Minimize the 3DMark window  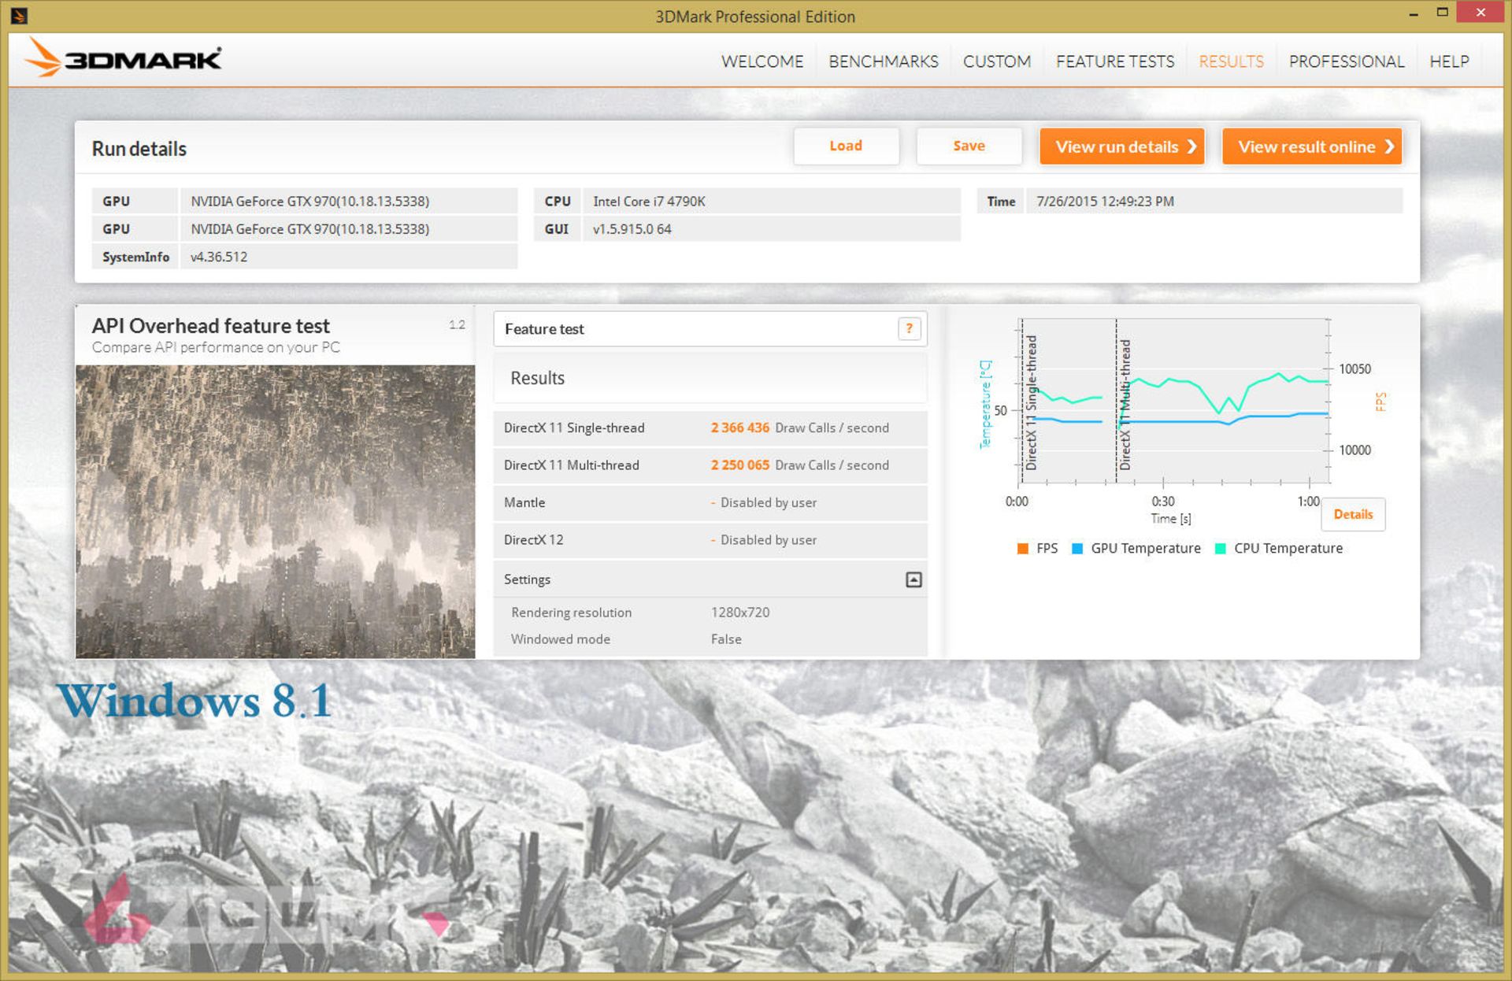[1414, 13]
